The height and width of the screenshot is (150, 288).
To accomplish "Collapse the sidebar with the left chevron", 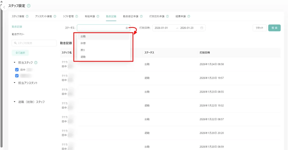I will [x=4, y=7].
